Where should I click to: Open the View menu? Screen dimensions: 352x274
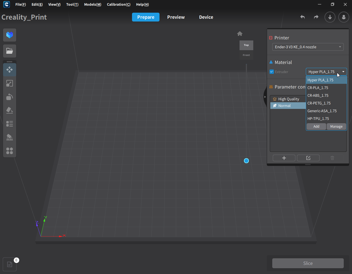click(54, 4)
